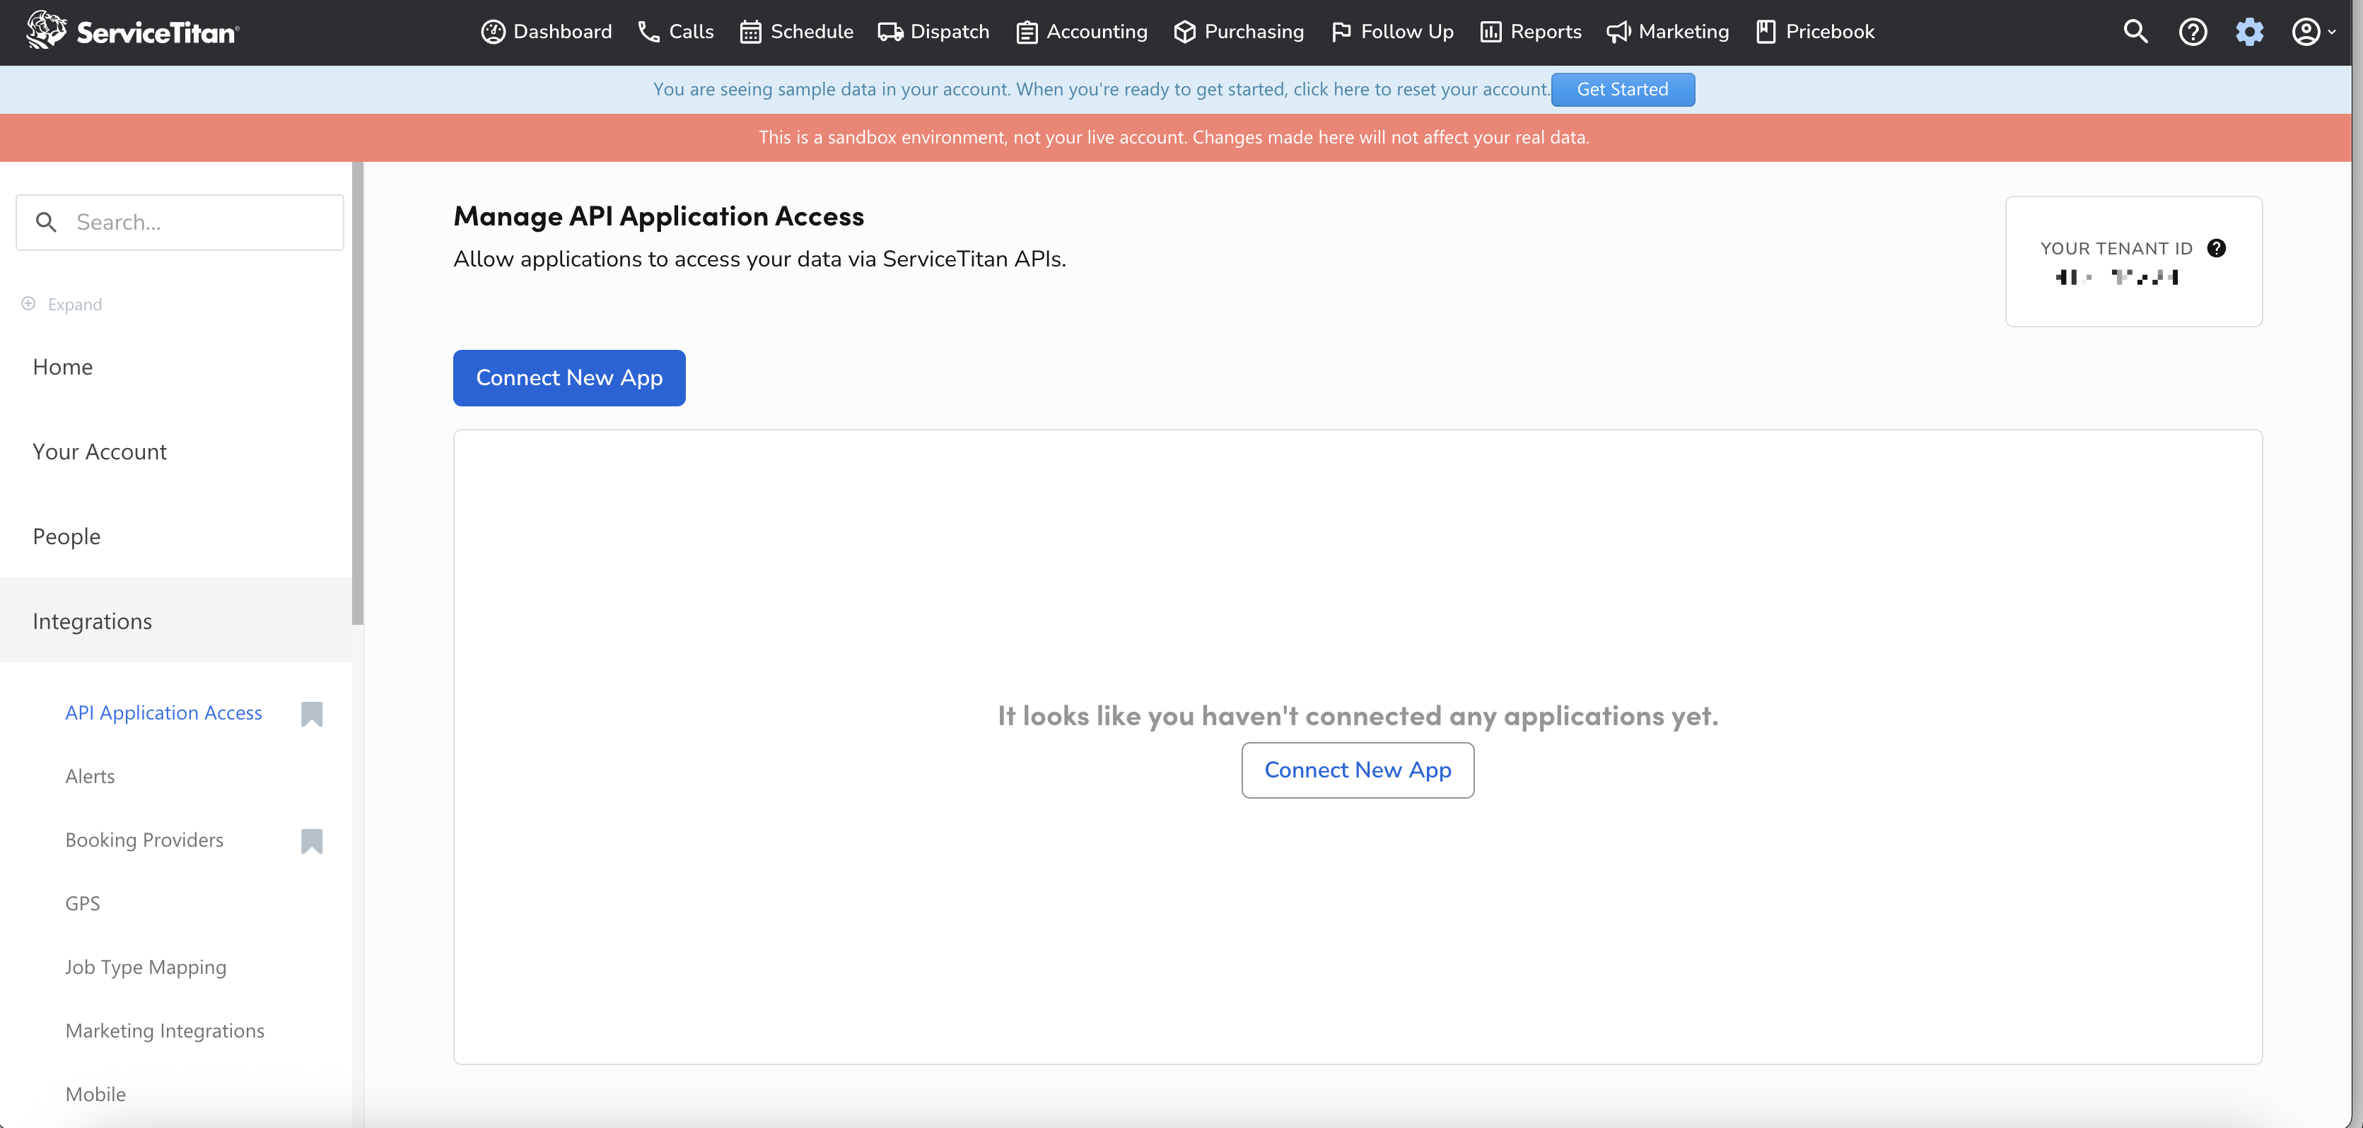Select the Reports bar chart icon

click(x=1490, y=31)
